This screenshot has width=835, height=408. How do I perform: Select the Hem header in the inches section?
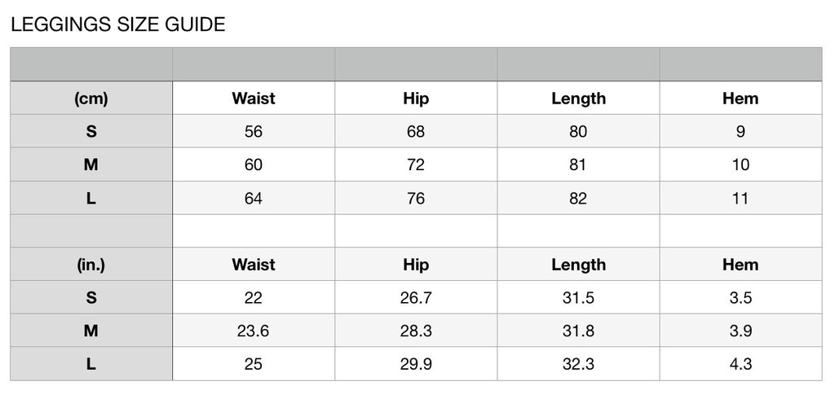(740, 265)
